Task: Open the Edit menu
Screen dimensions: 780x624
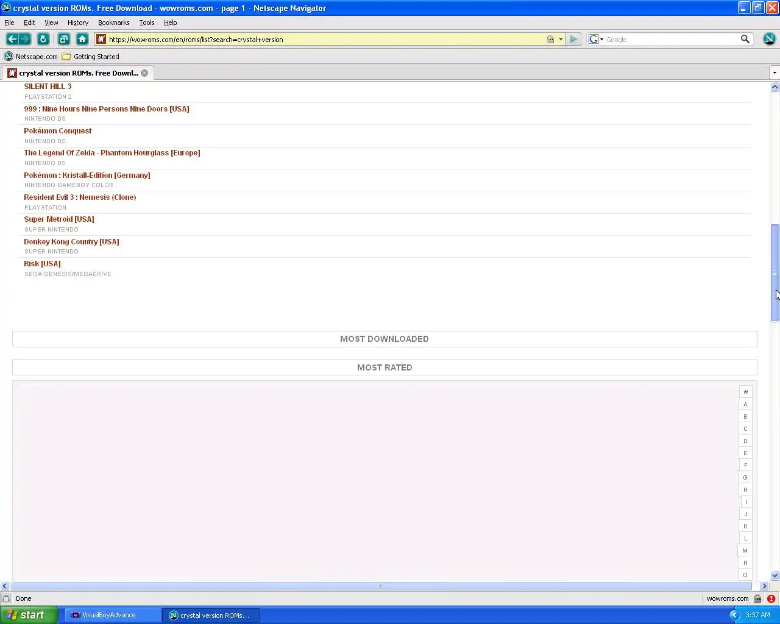Action: pyautogui.click(x=29, y=23)
